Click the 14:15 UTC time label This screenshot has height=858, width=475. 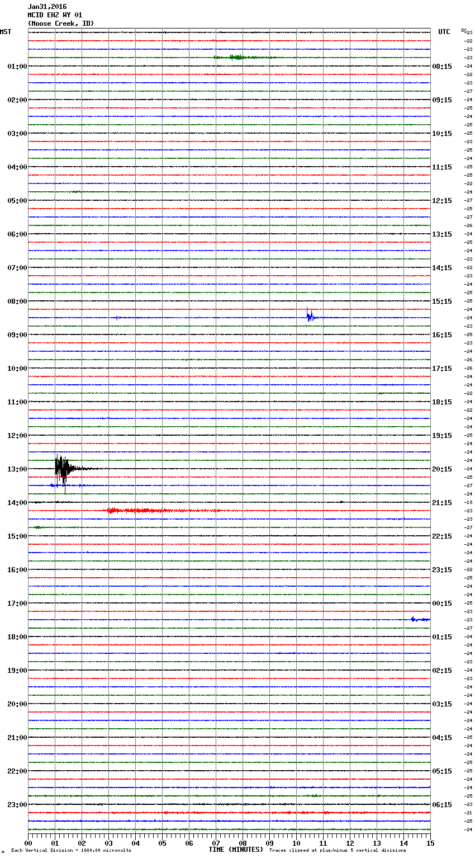point(442,268)
